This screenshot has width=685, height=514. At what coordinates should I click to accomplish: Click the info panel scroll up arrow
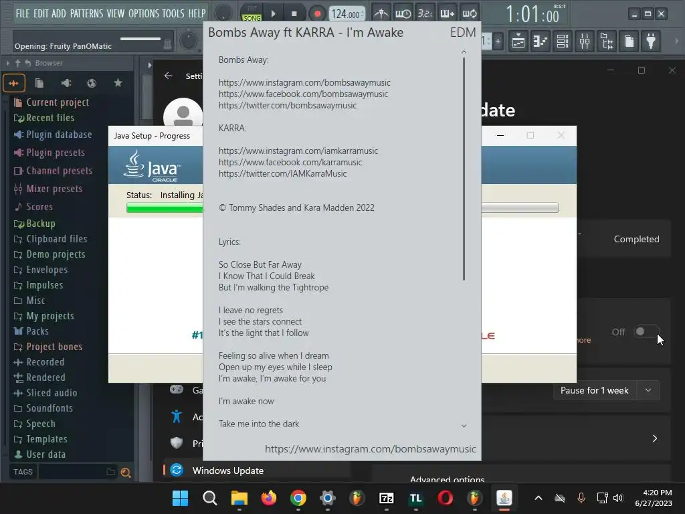464,52
